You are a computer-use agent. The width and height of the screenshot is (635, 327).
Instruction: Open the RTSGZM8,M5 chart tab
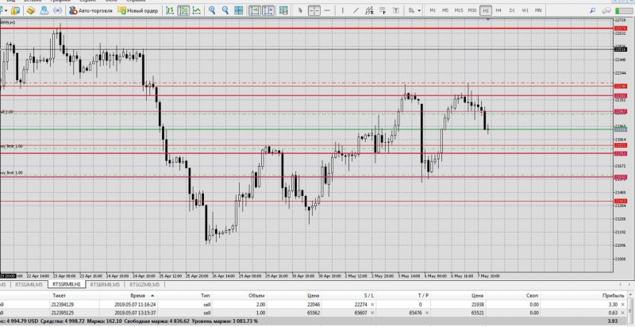tap(145, 283)
